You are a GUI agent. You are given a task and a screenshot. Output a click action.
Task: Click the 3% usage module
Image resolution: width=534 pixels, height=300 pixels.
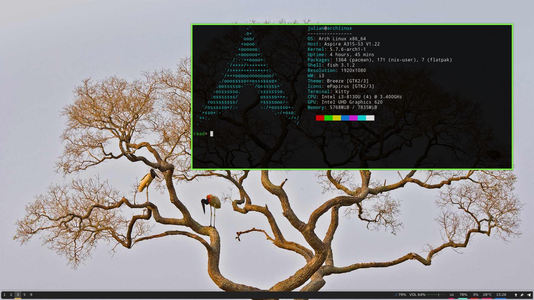tap(475, 295)
